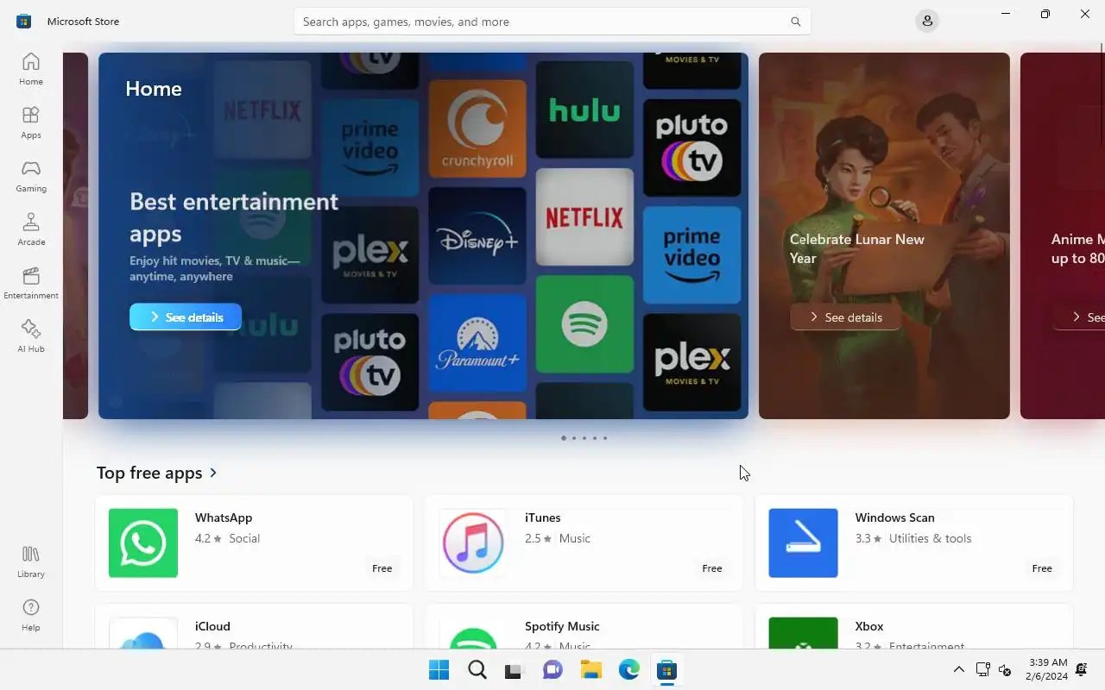Open taskbar Search
Image resolution: width=1105 pixels, height=690 pixels.
(x=477, y=670)
